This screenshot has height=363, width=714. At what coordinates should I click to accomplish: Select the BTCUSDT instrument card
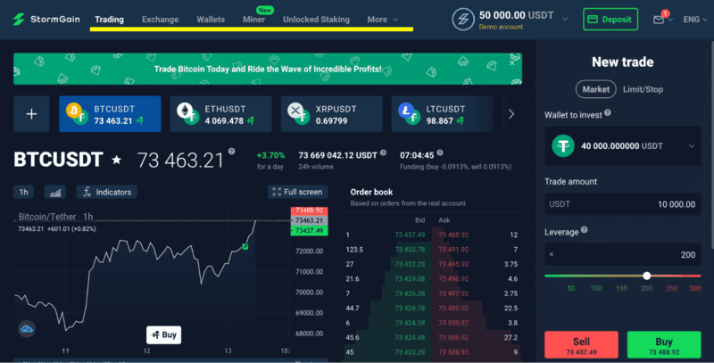coord(110,114)
